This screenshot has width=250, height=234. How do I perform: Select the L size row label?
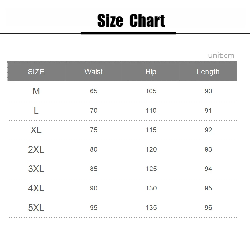pos(36,111)
